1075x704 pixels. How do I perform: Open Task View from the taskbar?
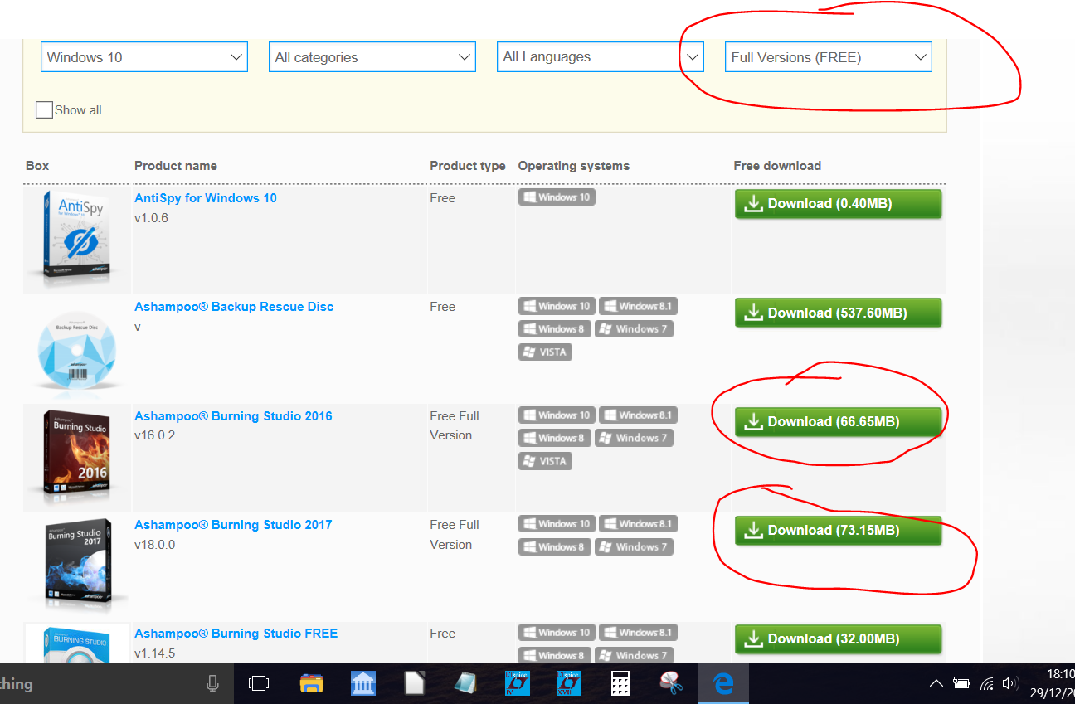[259, 683]
